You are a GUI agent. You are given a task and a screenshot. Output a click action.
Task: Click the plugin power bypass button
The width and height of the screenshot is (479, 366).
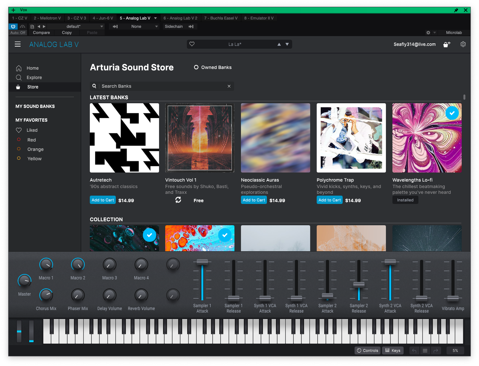coord(13,26)
